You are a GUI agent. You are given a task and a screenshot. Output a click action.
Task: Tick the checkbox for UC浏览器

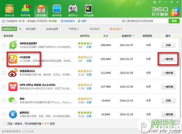pos(4,59)
